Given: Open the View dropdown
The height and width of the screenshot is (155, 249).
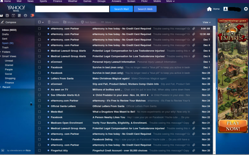Looking at the screenshot, I should coord(207,22).
